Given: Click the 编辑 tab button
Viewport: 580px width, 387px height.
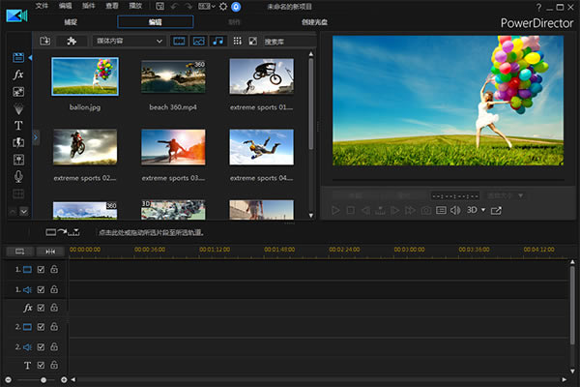Looking at the screenshot, I should coord(156,21).
